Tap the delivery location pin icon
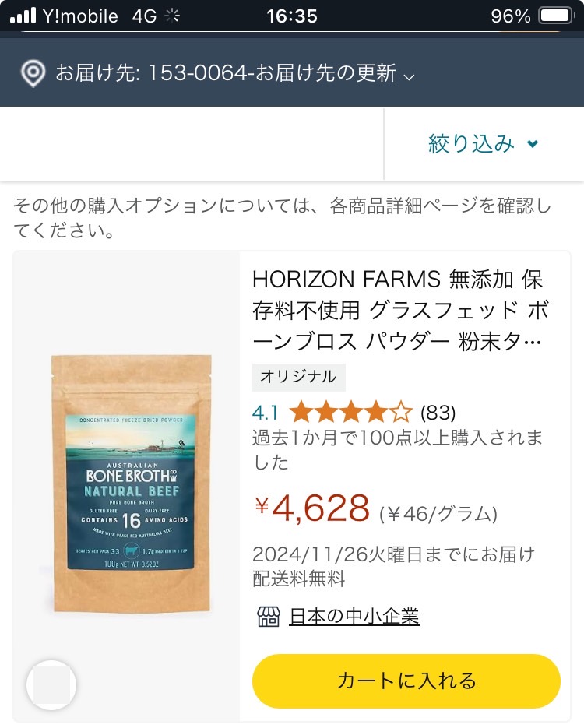 tap(33, 73)
